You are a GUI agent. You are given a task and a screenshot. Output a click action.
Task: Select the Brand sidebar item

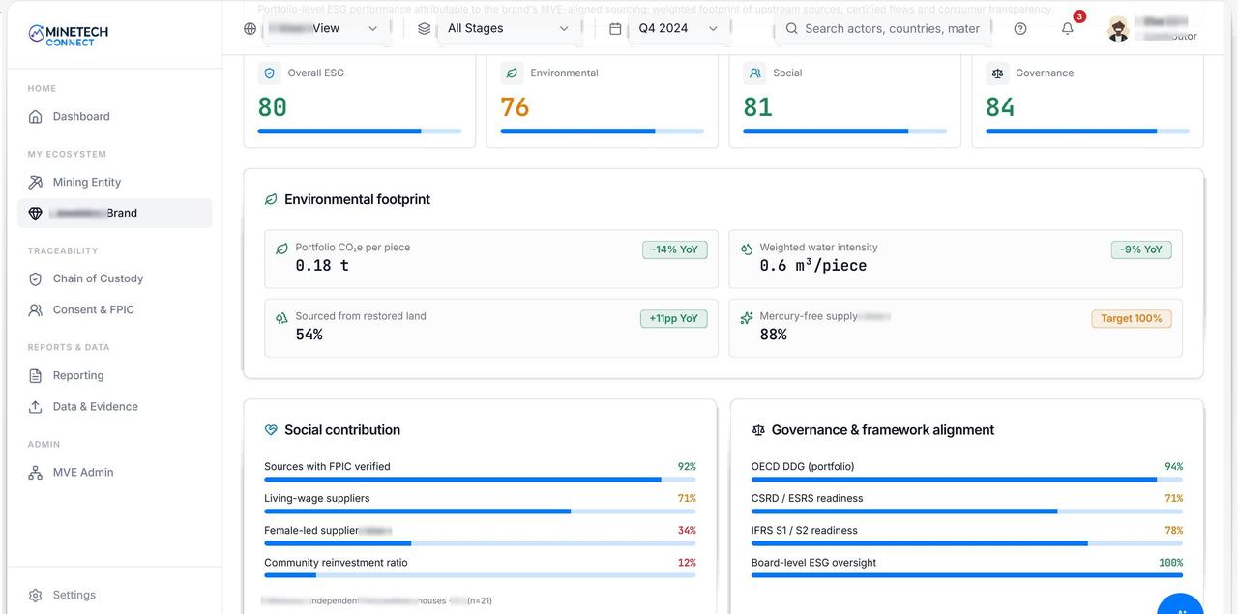click(x=114, y=213)
